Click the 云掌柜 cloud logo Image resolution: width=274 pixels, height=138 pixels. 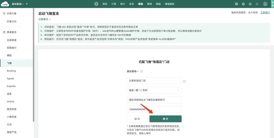pos(5,4)
